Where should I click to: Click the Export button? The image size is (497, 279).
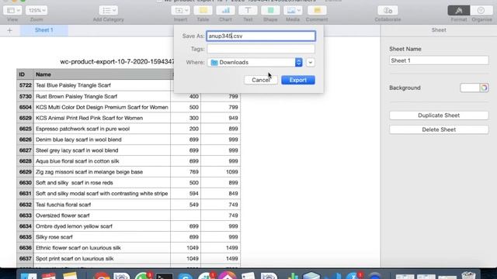[x=298, y=80]
